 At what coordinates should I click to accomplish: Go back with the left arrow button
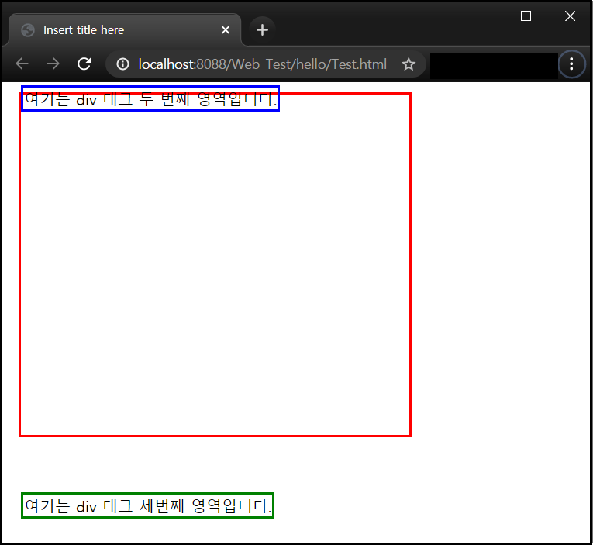[22, 64]
